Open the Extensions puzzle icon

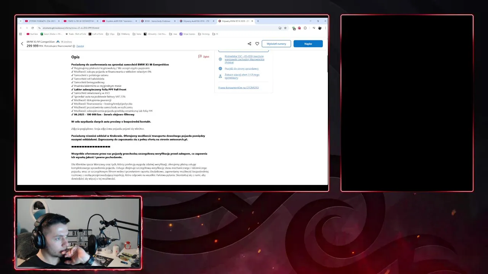[305, 28]
